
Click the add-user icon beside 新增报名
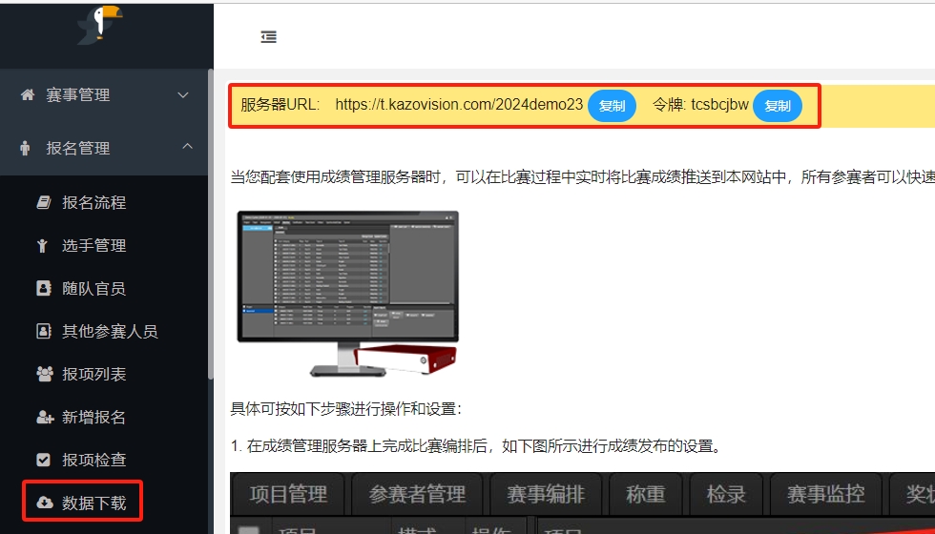44,417
